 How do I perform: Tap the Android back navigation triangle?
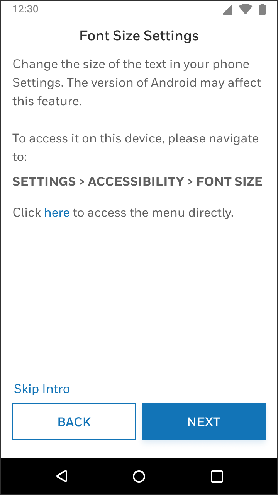[x=62, y=476]
